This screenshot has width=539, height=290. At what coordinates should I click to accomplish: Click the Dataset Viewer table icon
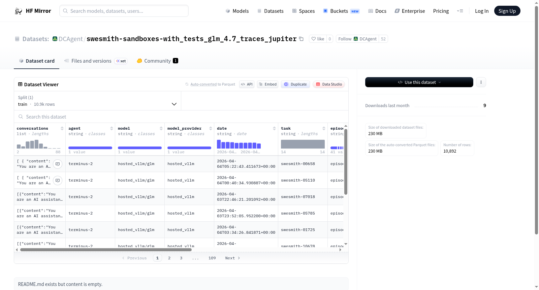click(x=20, y=85)
